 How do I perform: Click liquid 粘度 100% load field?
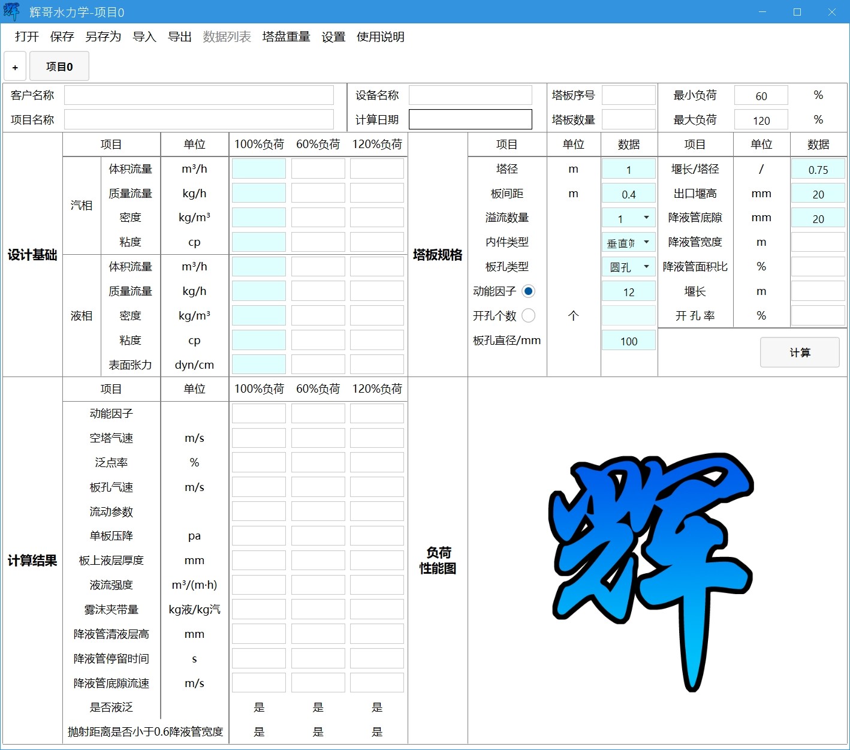point(259,340)
